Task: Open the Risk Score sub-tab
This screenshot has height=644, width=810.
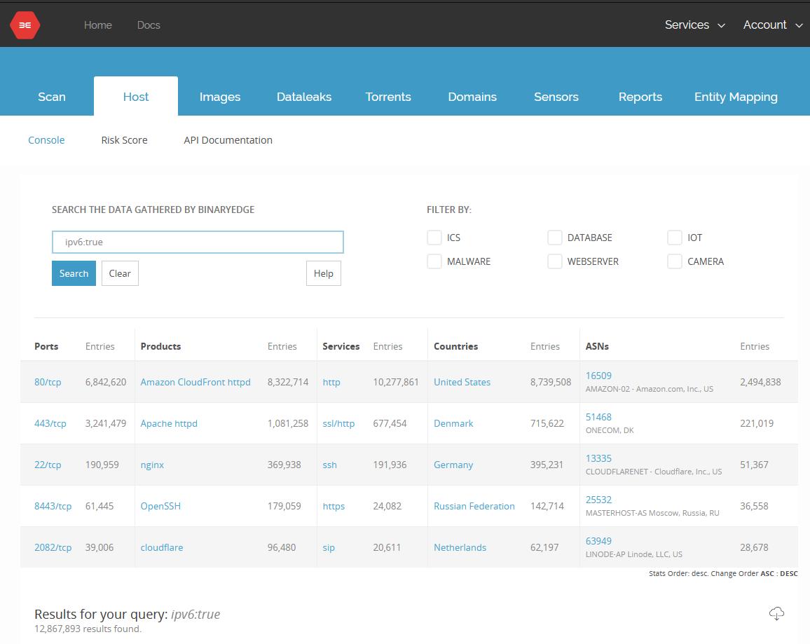Action: pos(124,140)
